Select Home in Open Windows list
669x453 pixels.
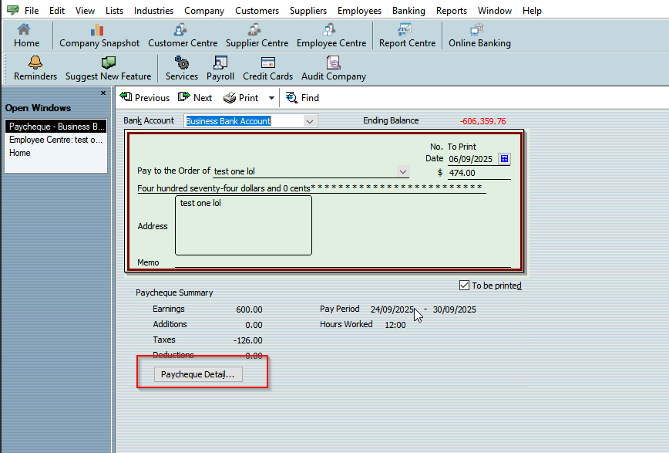coord(56,153)
